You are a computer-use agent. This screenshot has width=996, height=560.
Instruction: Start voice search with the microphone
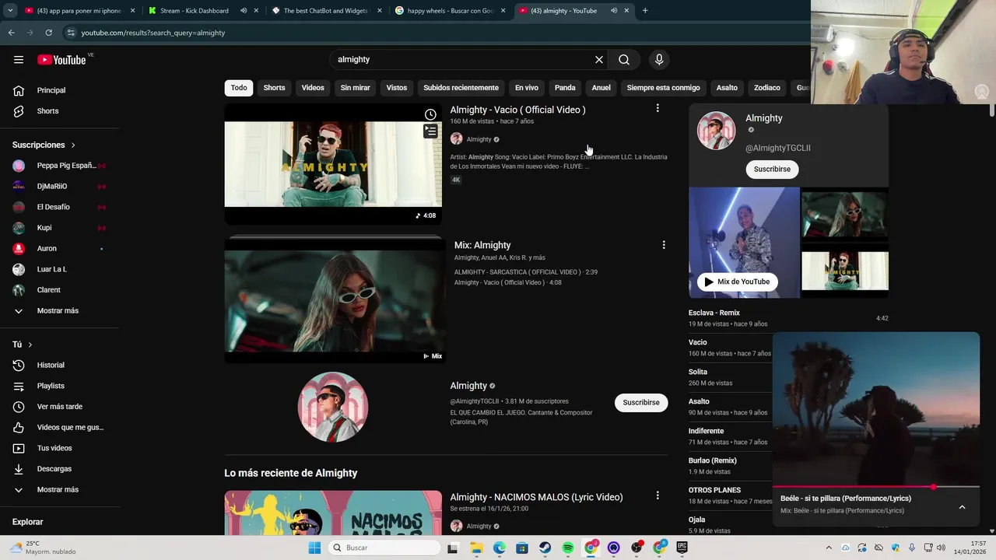tap(659, 60)
